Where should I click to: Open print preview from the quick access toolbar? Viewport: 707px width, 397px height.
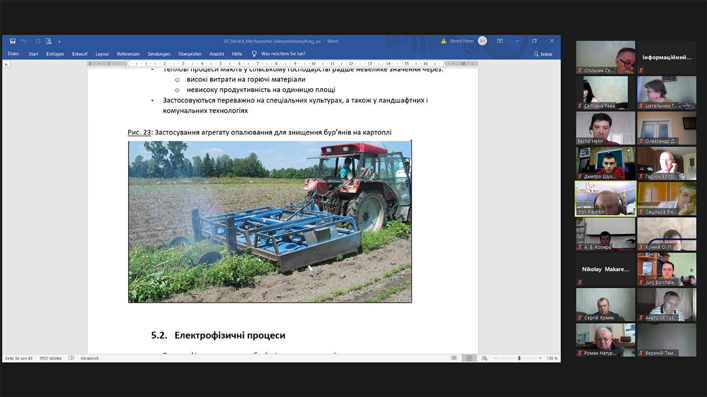pyautogui.click(x=49, y=41)
